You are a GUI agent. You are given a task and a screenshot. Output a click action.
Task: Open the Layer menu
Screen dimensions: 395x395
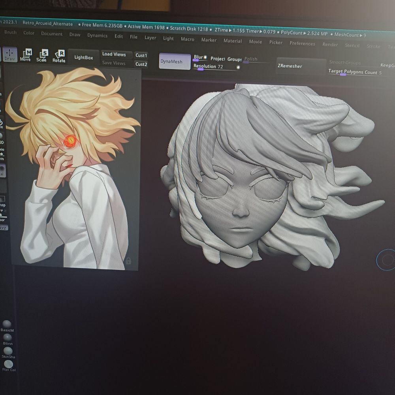(x=150, y=38)
